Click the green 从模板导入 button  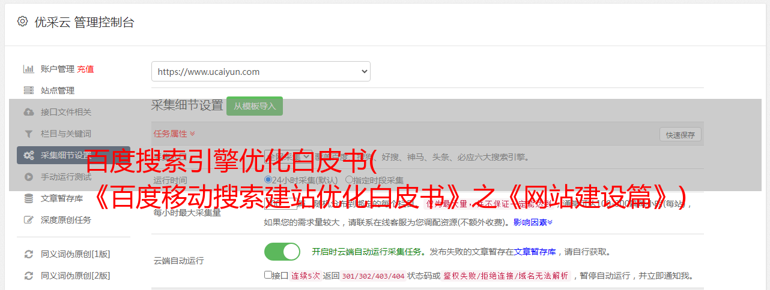(255, 106)
